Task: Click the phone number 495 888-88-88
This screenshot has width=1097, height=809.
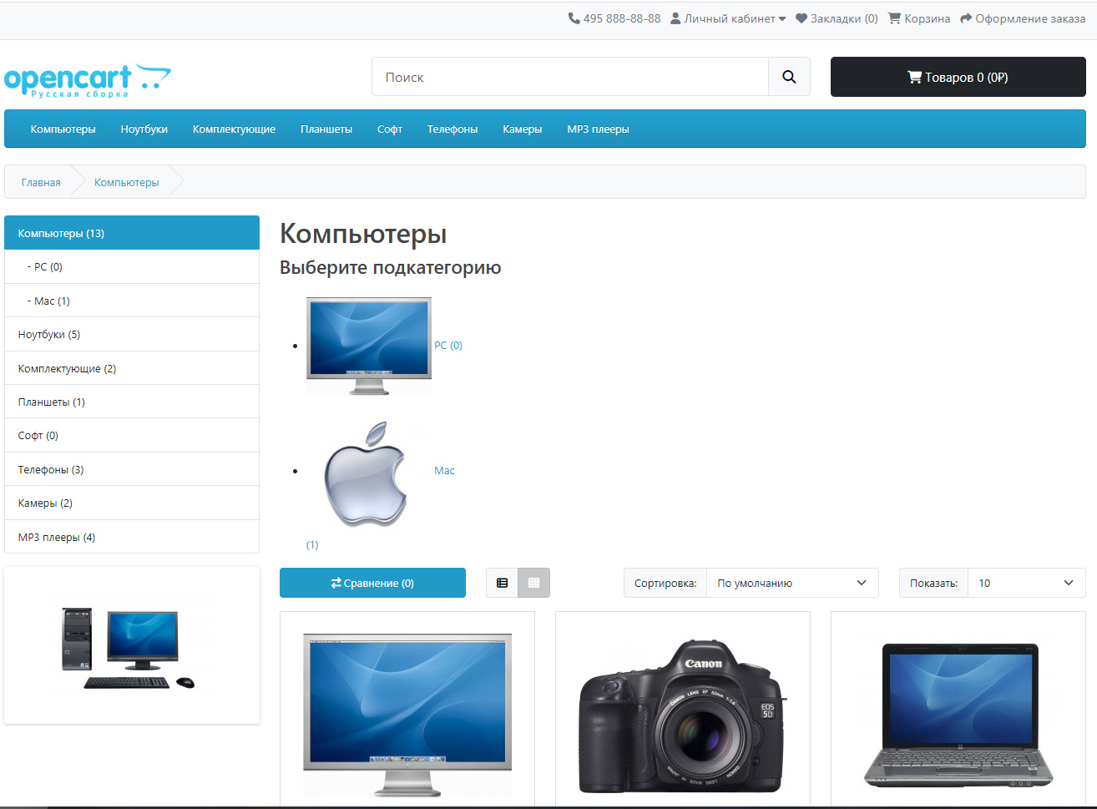Action: pos(614,18)
